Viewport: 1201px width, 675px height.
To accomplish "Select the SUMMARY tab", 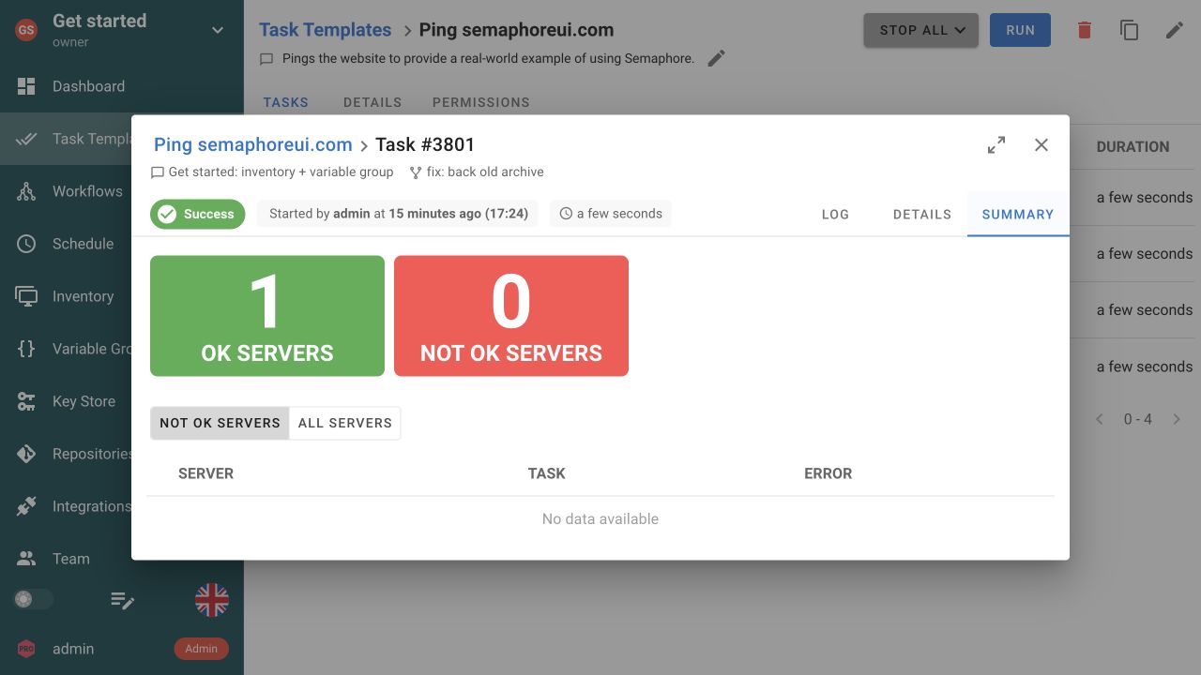I will (1018, 214).
